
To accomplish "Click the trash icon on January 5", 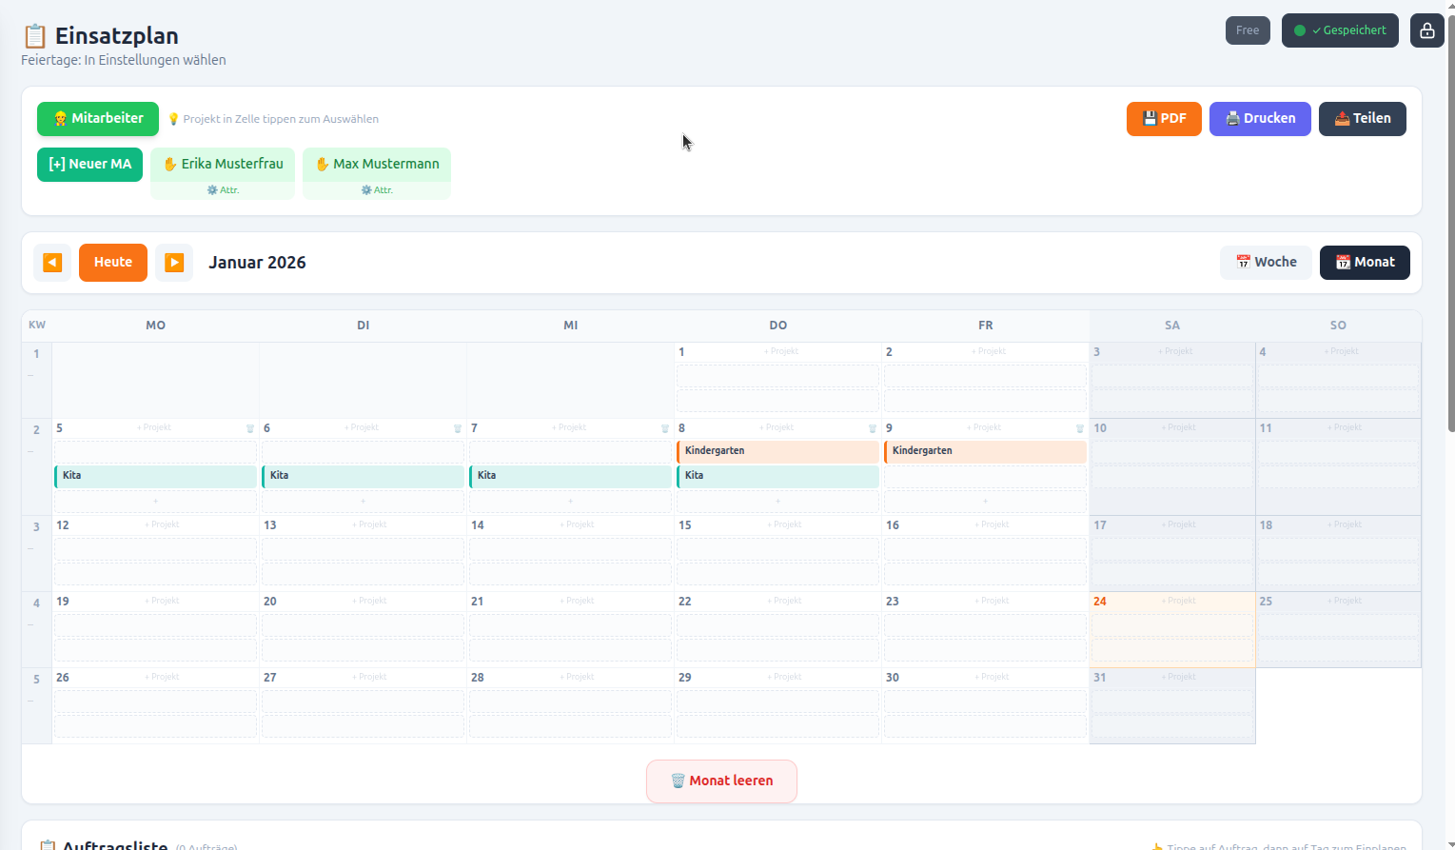I will coord(249,428).
